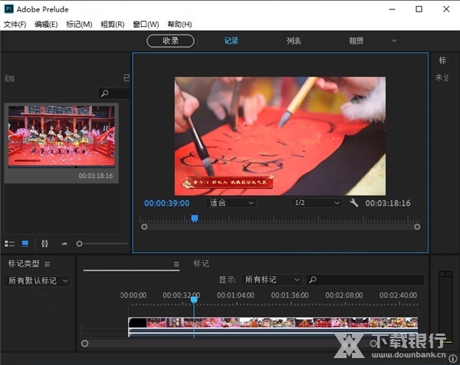
Task: Select the video clip filmstrip in timeline
Action: pyautogui.click(x=273, y=323)
